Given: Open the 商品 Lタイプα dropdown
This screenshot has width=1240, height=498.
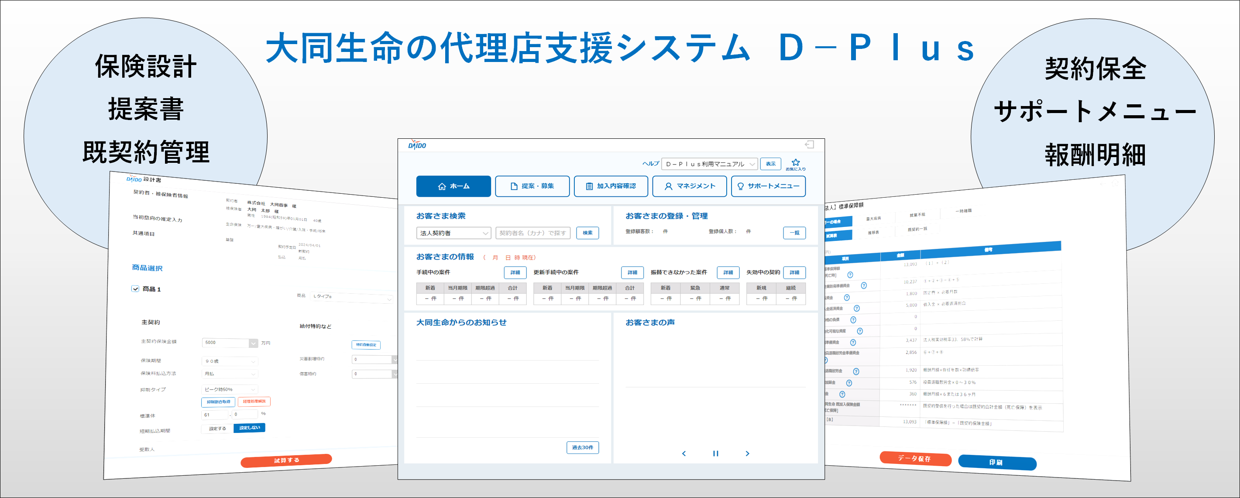Looking at the screenshot, I should click(x=352, y=298).
